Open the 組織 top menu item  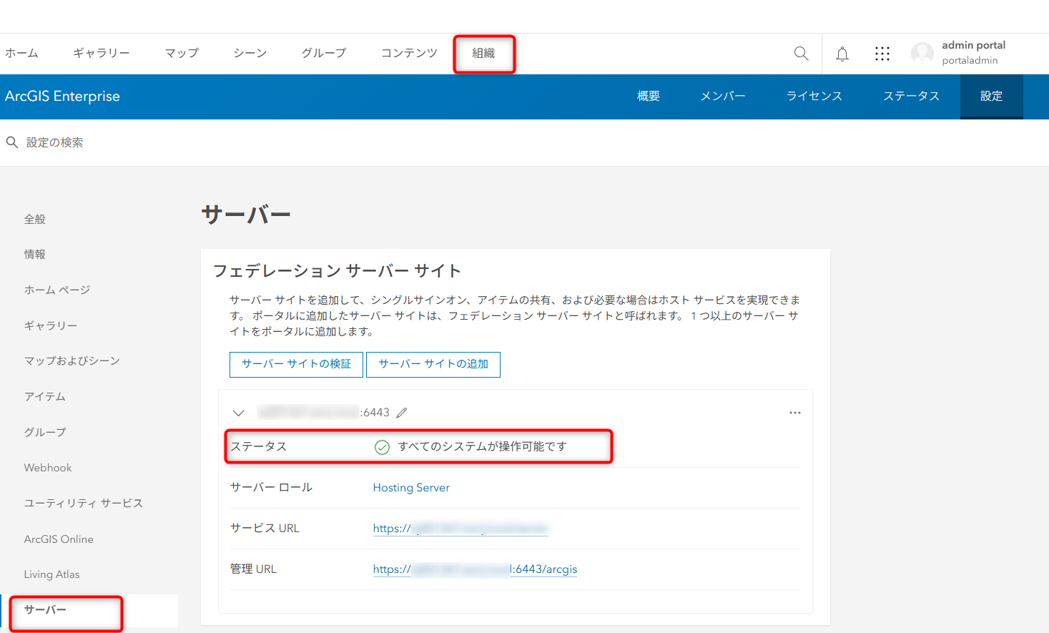click(x=483, y=54)
